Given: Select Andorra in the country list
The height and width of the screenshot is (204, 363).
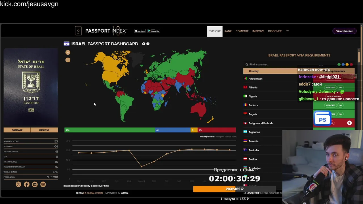Looking at the screenshot, I should [253, 105].
